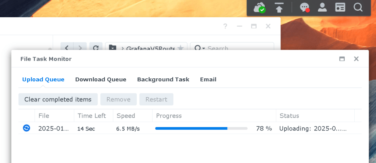Image resolution: width=376 pixels, height=163 pixels.
Task: Open the widgets panel icon
Action: pos(340,8)
